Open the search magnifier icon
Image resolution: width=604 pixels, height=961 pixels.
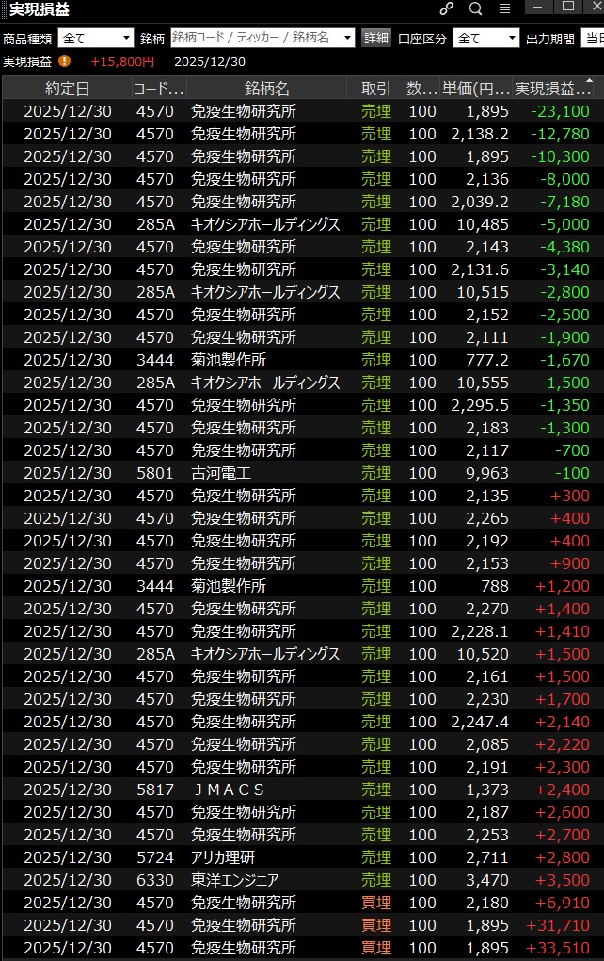pos(475,8)
